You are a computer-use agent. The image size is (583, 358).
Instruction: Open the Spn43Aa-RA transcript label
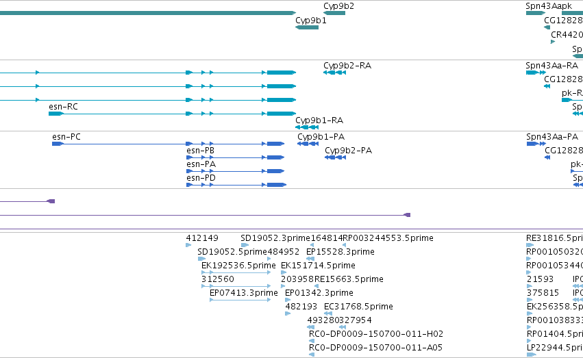point(551,65)
